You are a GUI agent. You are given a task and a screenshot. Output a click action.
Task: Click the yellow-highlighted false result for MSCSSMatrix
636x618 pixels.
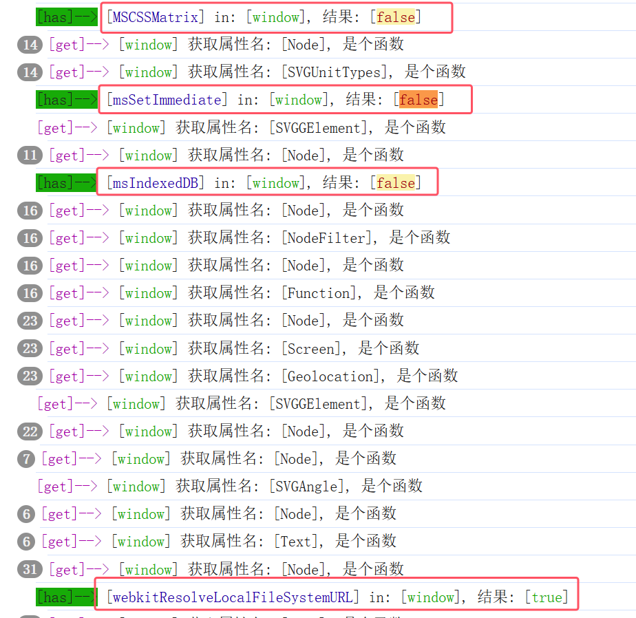396,17
